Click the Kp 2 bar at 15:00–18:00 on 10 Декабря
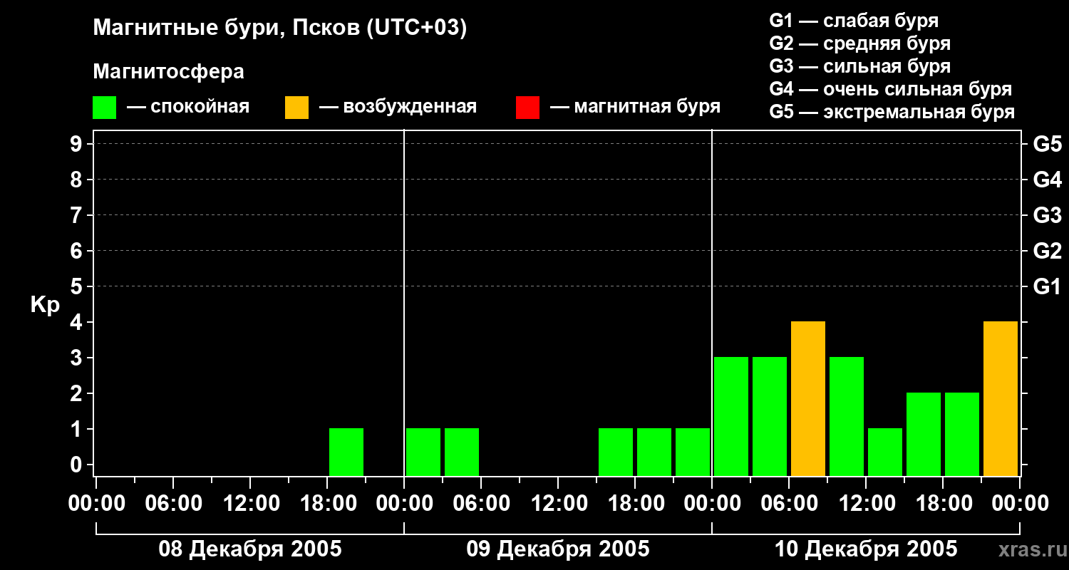1069x570 pixels. tap(924, 434)
